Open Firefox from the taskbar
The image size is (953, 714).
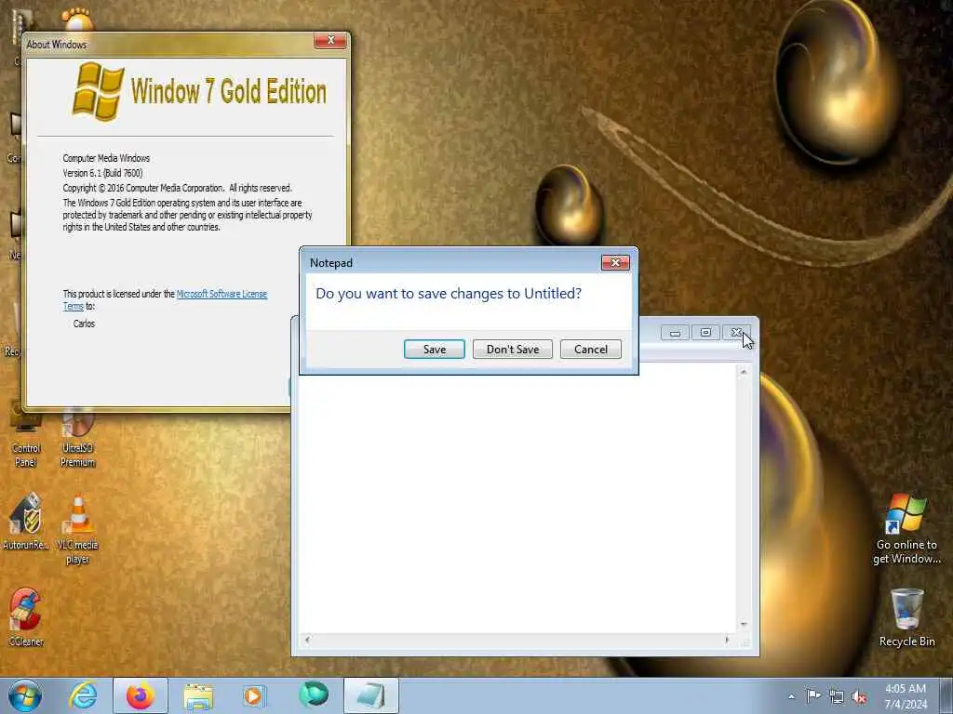click(x=141, y=695)
